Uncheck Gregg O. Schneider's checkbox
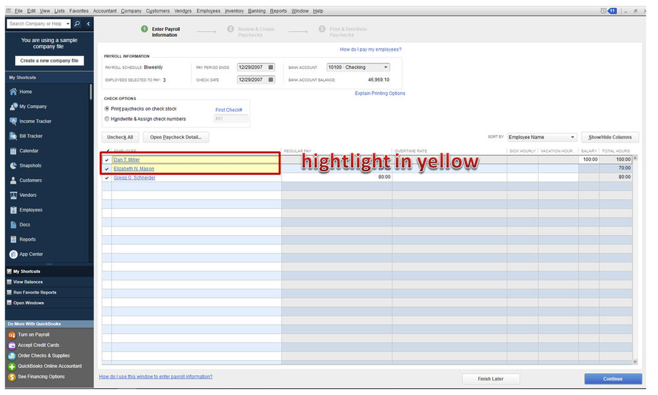This screenshot has width=658, height=395. coord(107,178)
